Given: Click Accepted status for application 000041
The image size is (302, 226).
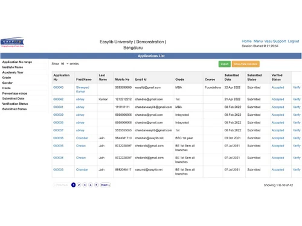Looking at the screenshot, I should (x=278, y=107).
